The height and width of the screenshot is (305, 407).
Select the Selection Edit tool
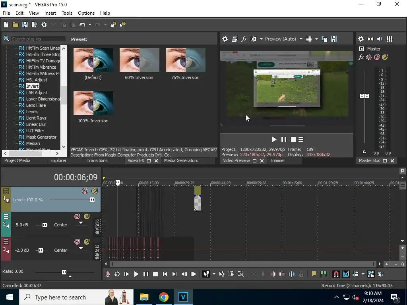(x=231, y=274)
